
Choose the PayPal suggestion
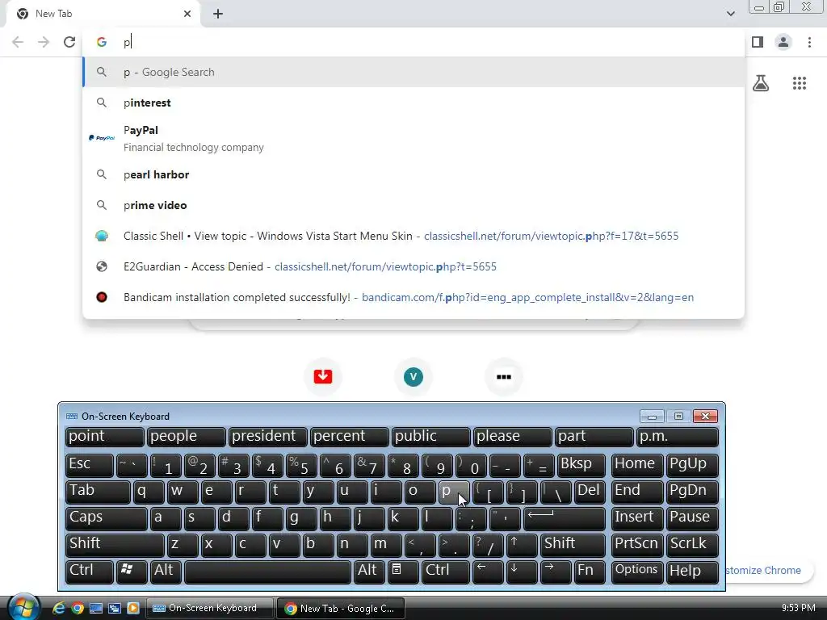[x=413, y=138]
